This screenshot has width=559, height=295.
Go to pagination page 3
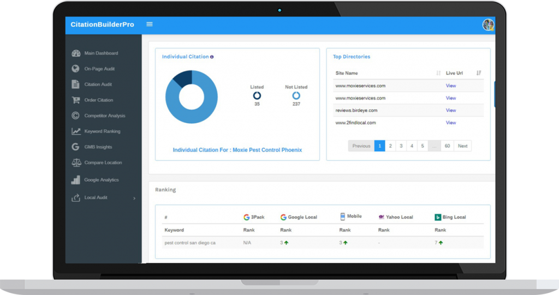[x=401, y=146]
